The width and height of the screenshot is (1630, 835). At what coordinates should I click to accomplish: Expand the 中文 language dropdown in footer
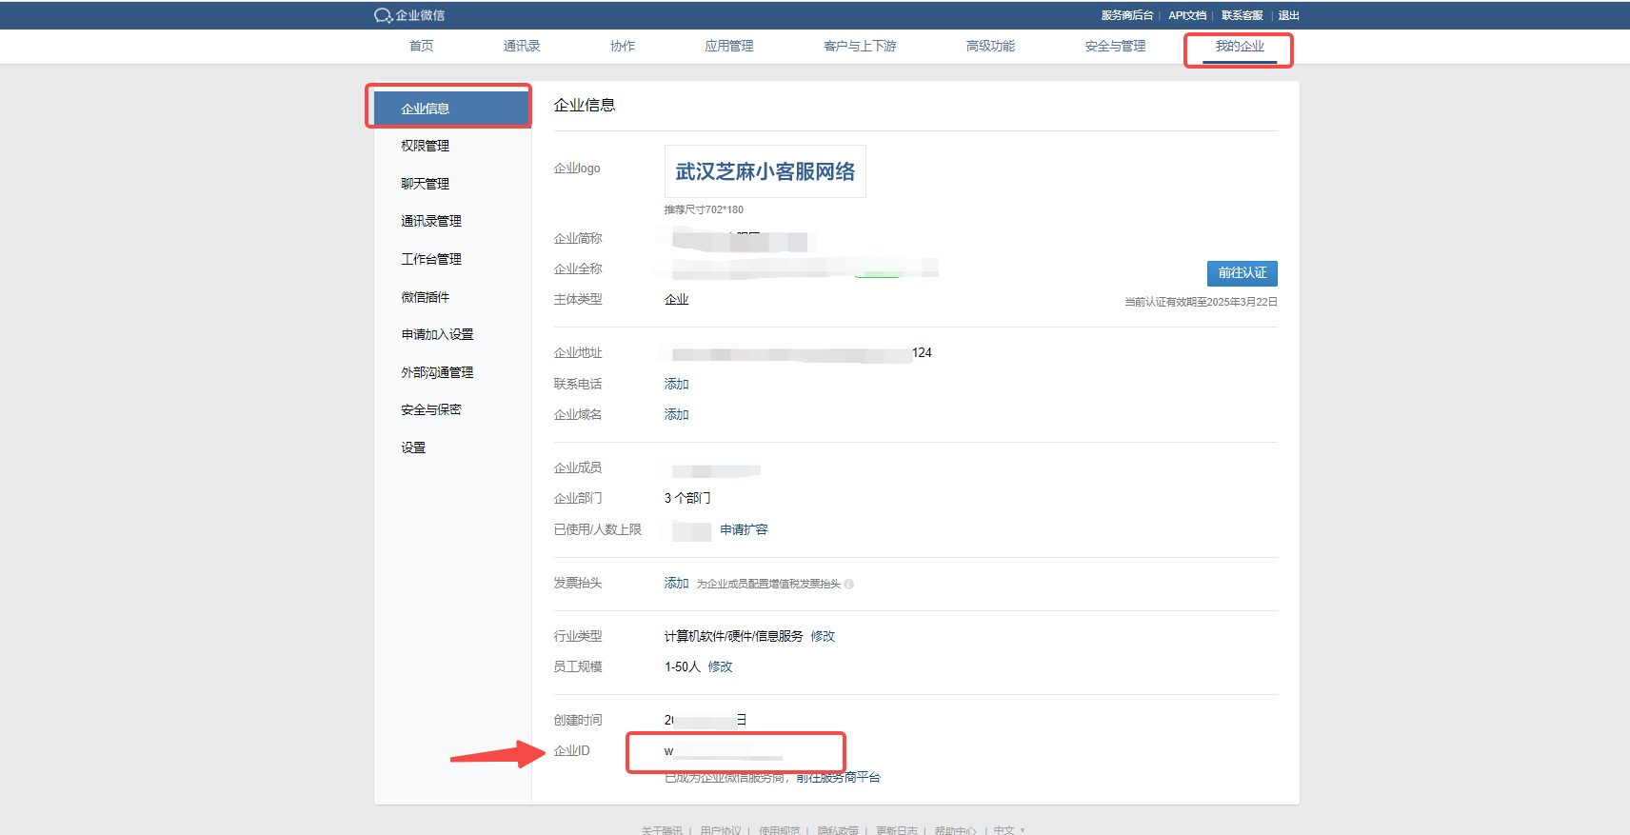[x=1008, y=830]
